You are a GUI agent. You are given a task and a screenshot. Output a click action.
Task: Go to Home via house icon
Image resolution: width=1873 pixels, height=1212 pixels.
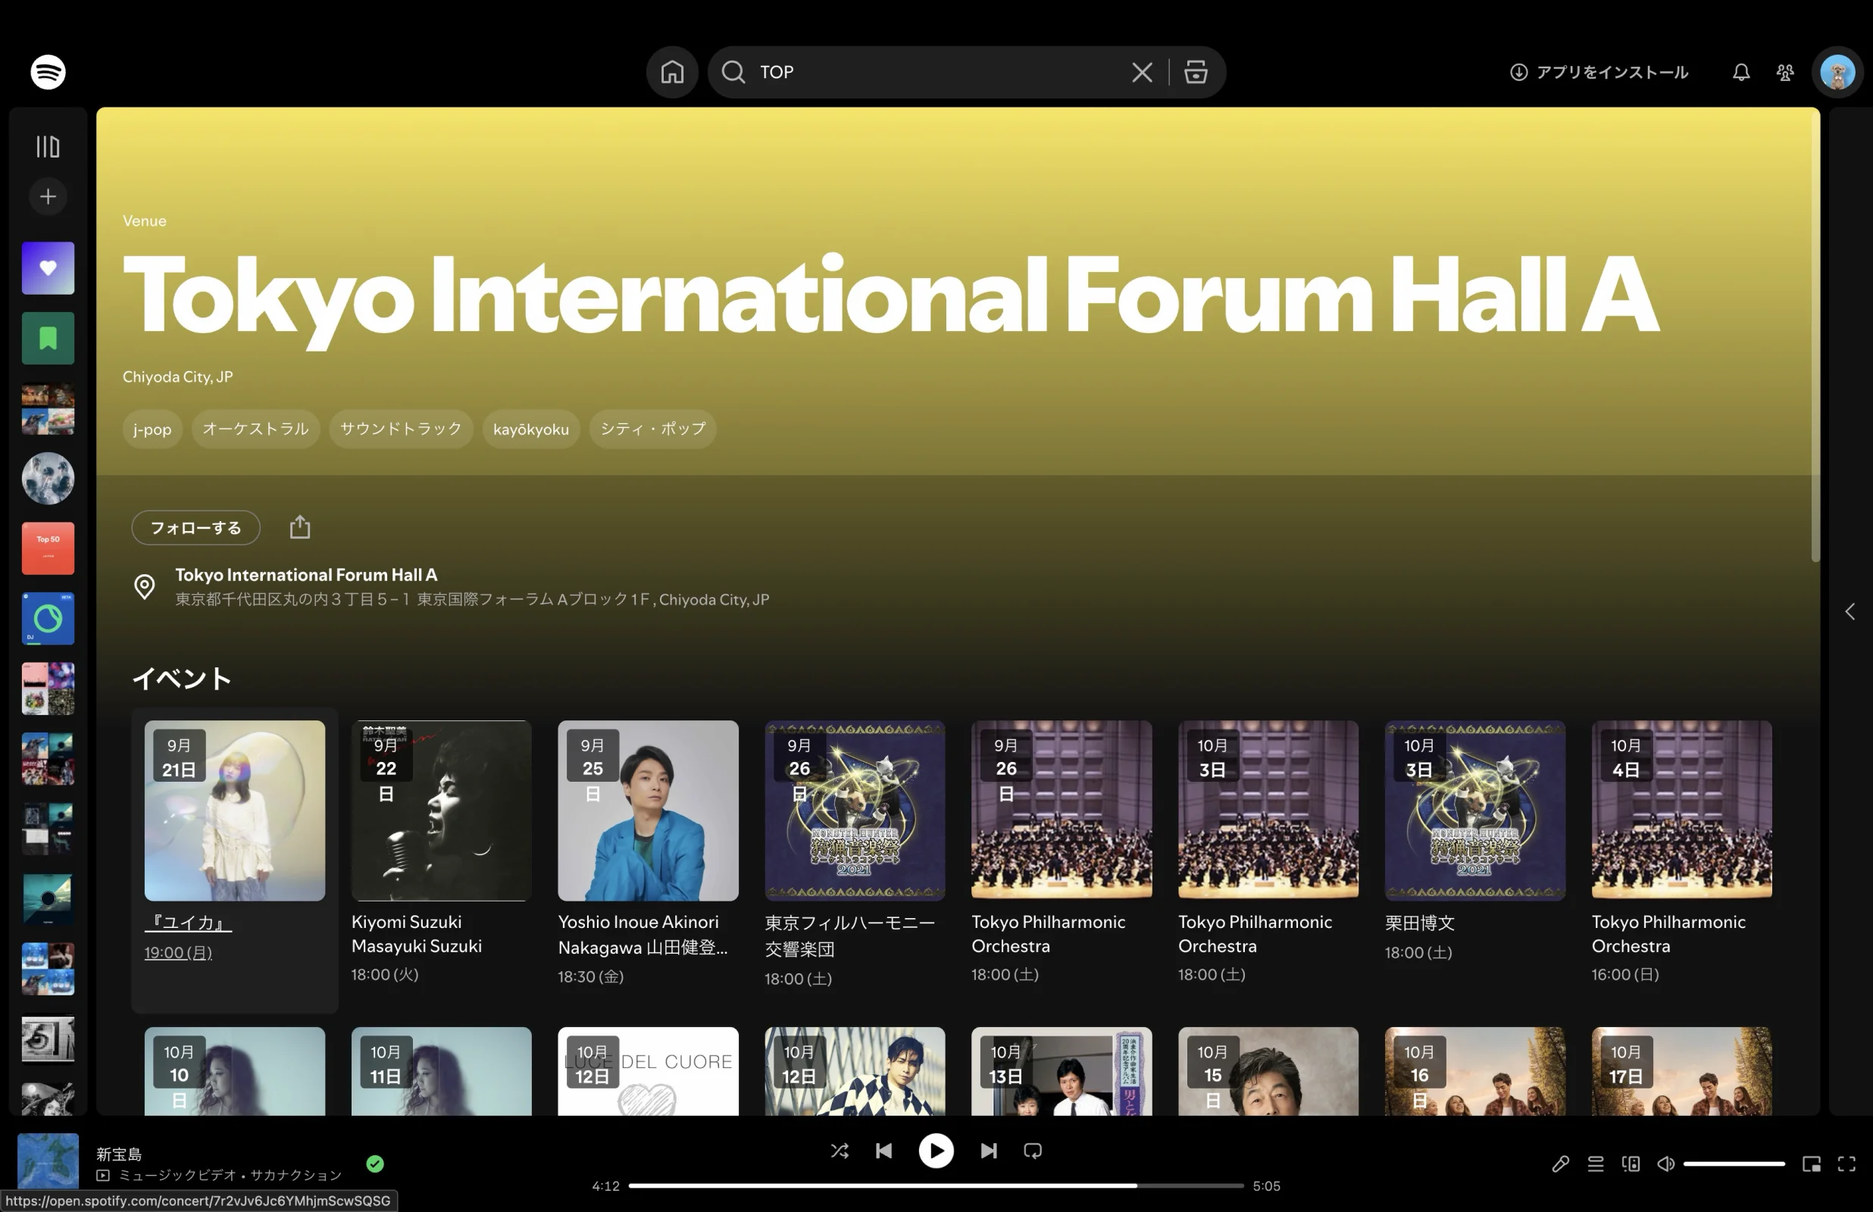[672, 73]
